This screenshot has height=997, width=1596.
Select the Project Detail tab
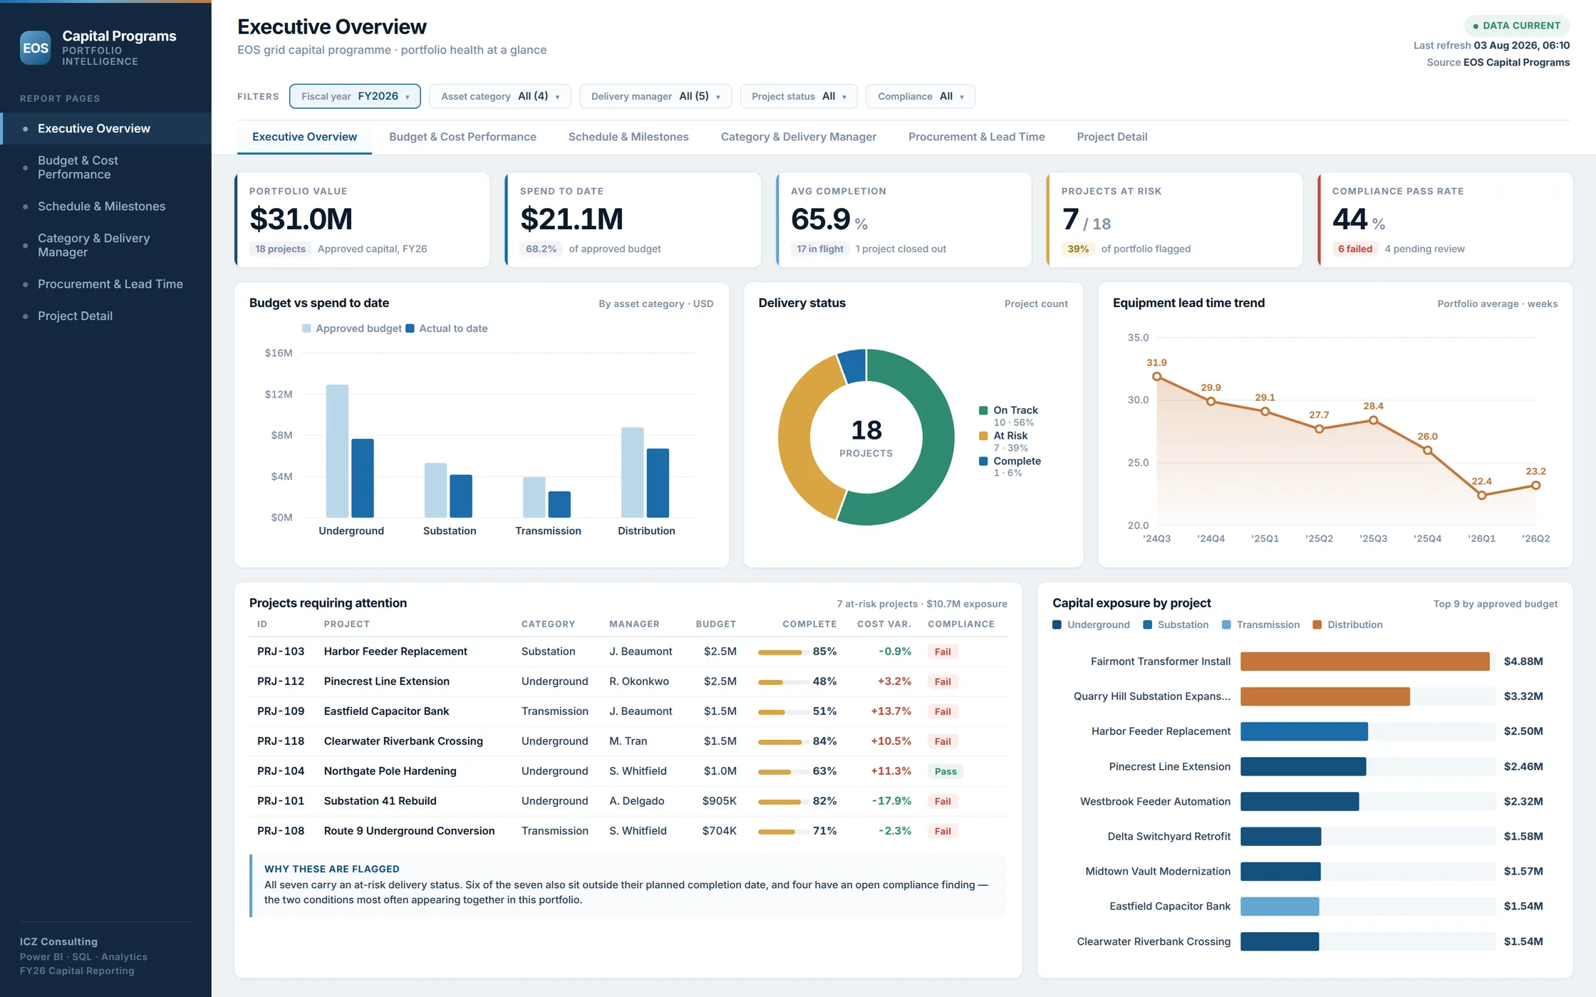(x=1111, y=137)
